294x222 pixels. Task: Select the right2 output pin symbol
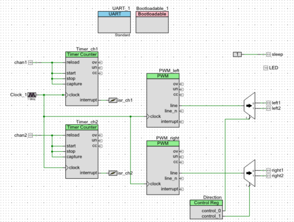[269, 176]
